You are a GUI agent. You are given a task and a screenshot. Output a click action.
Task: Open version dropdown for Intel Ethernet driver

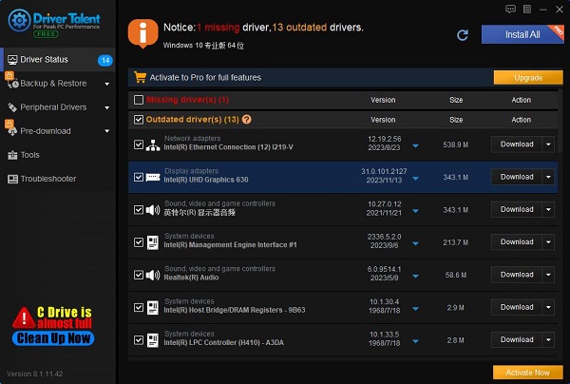coord(415,145)
